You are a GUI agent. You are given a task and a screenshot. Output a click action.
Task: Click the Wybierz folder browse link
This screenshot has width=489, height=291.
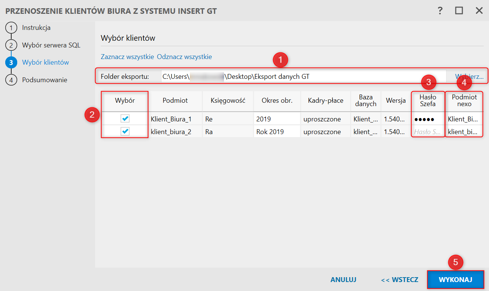pyautogui.click(x=469, y=77)
